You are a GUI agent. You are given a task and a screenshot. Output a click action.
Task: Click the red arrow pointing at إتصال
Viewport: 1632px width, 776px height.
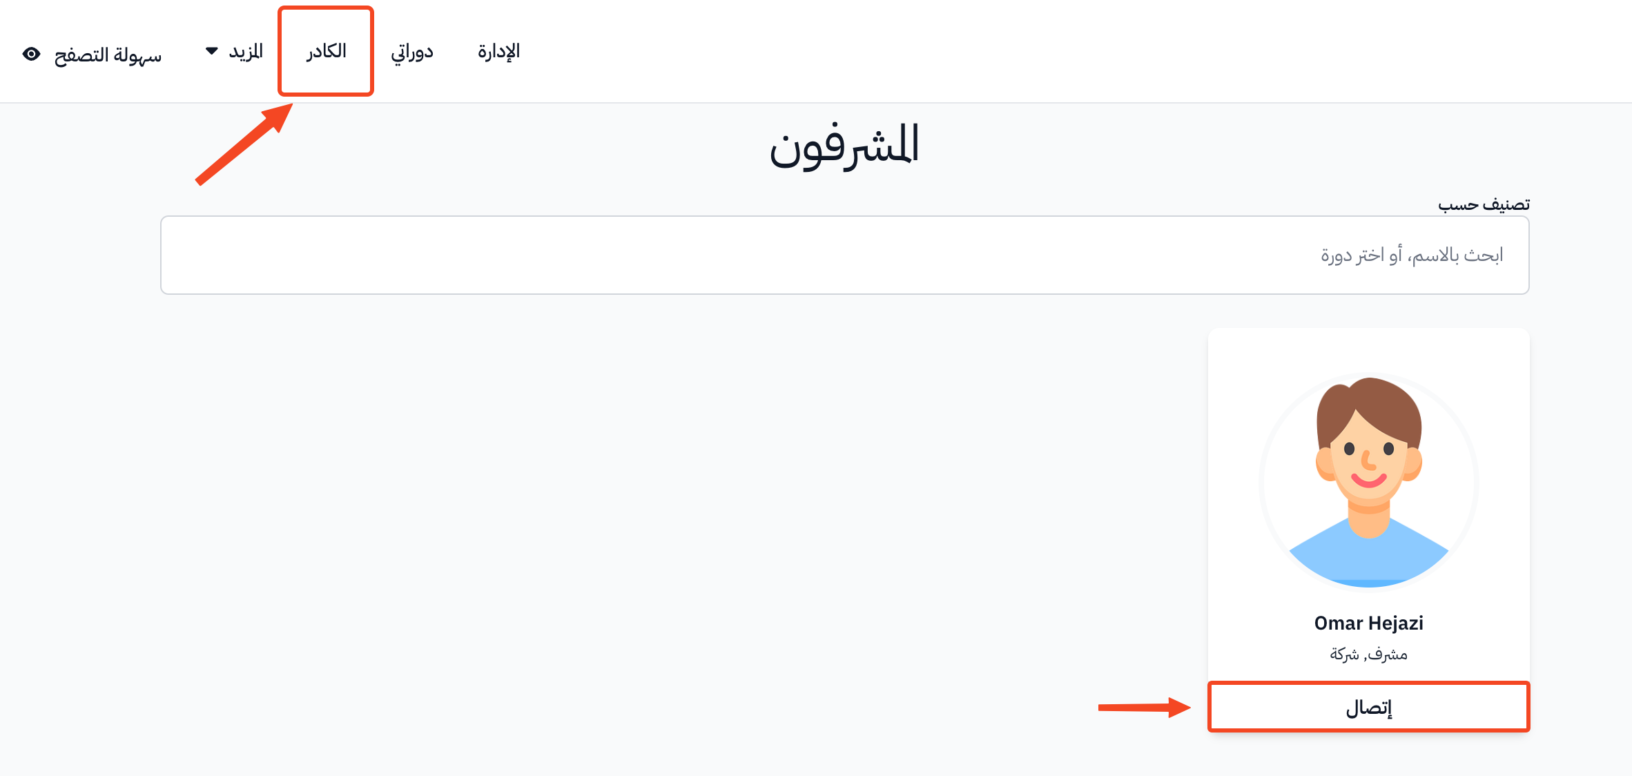coord(1145,707)
